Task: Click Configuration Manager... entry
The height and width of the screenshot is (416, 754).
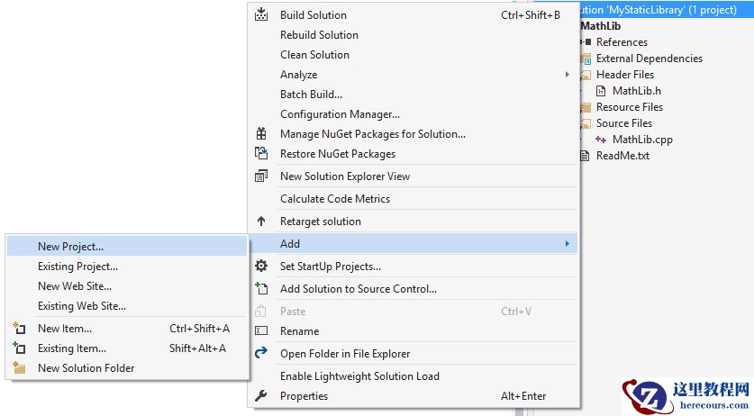Action: [340, 113]
